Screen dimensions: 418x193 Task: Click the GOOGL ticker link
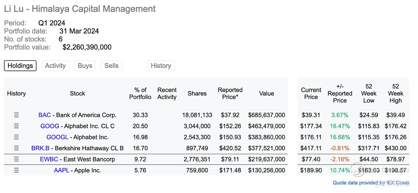tap(57, 137)
